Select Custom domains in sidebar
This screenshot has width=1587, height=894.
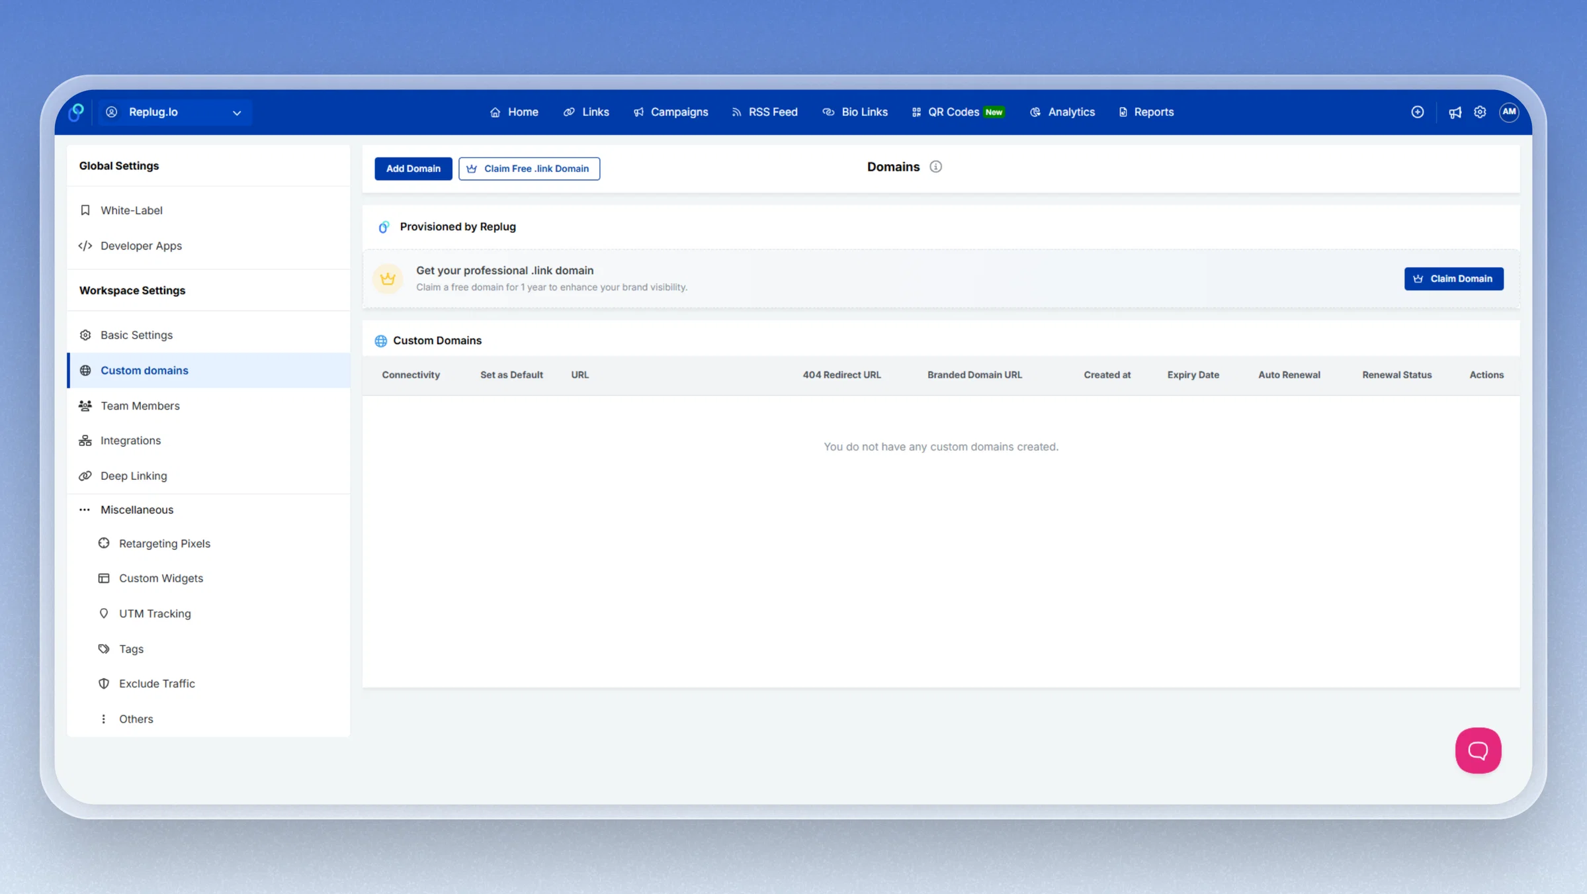pos(208,371)
